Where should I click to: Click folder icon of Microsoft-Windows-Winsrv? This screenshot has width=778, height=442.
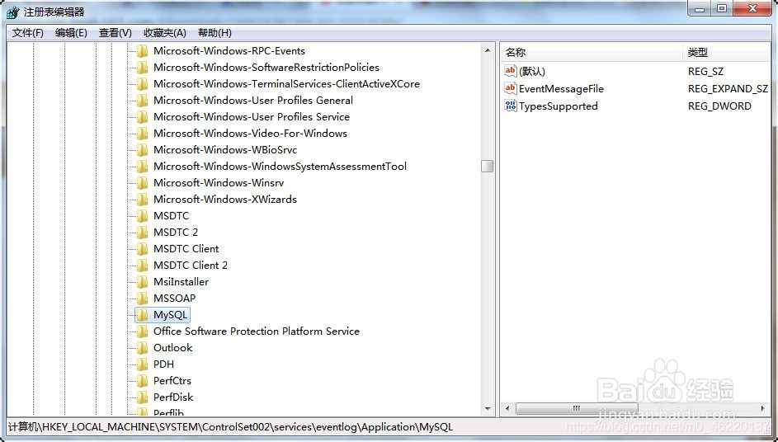pos(143,182)
